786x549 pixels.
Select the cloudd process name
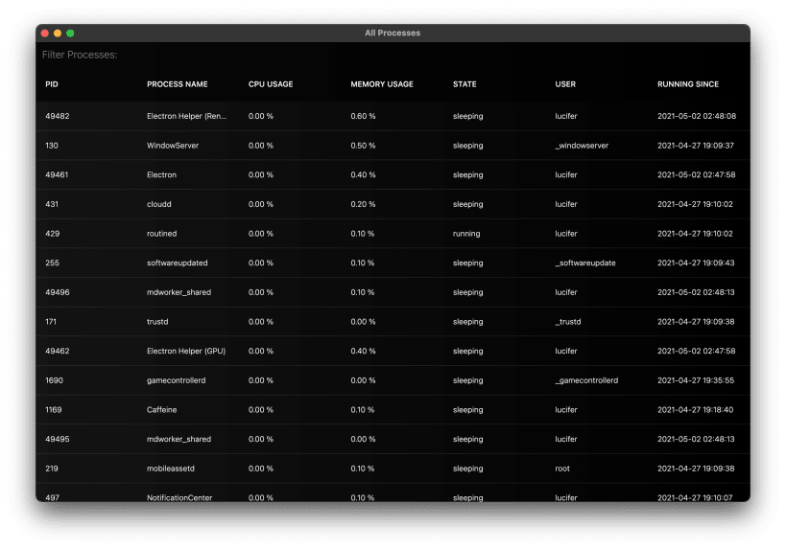point(159,204)
